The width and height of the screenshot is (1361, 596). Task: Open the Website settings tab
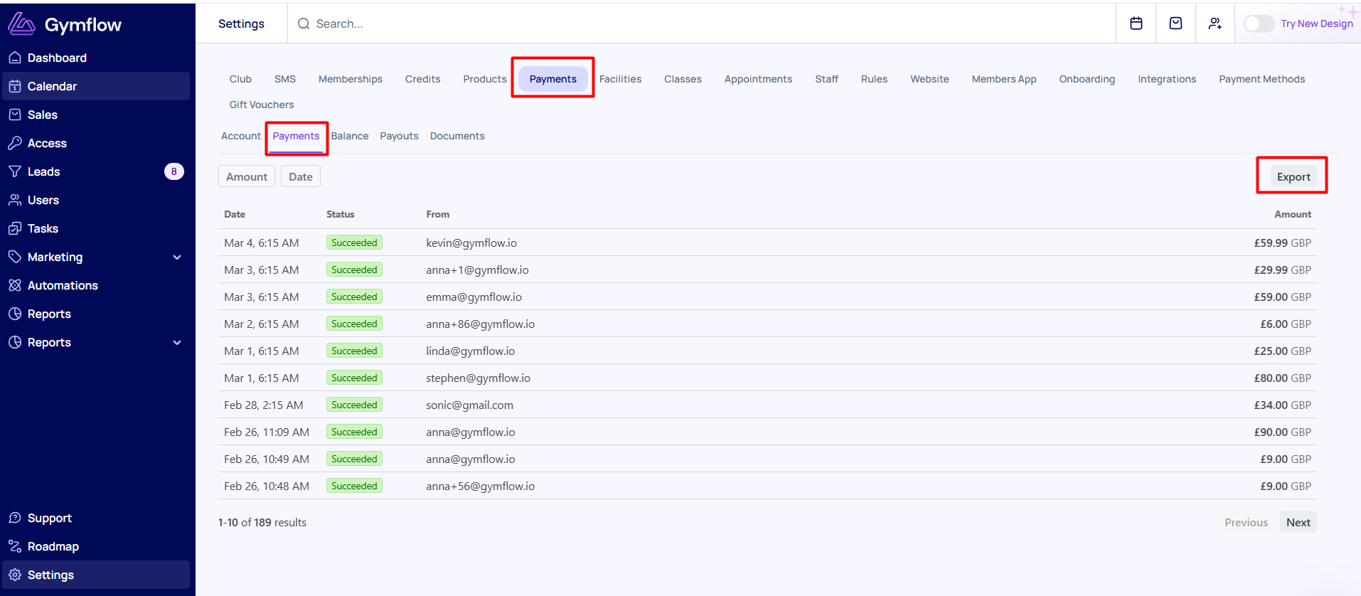coord(929,79)
